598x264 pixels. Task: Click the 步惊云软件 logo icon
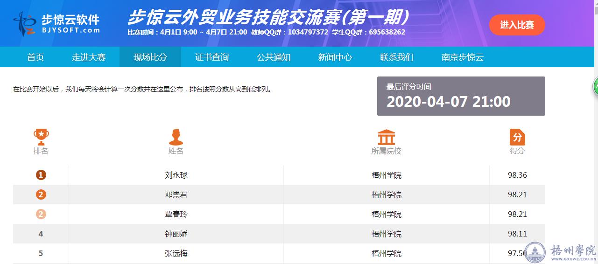coord(24,24)
